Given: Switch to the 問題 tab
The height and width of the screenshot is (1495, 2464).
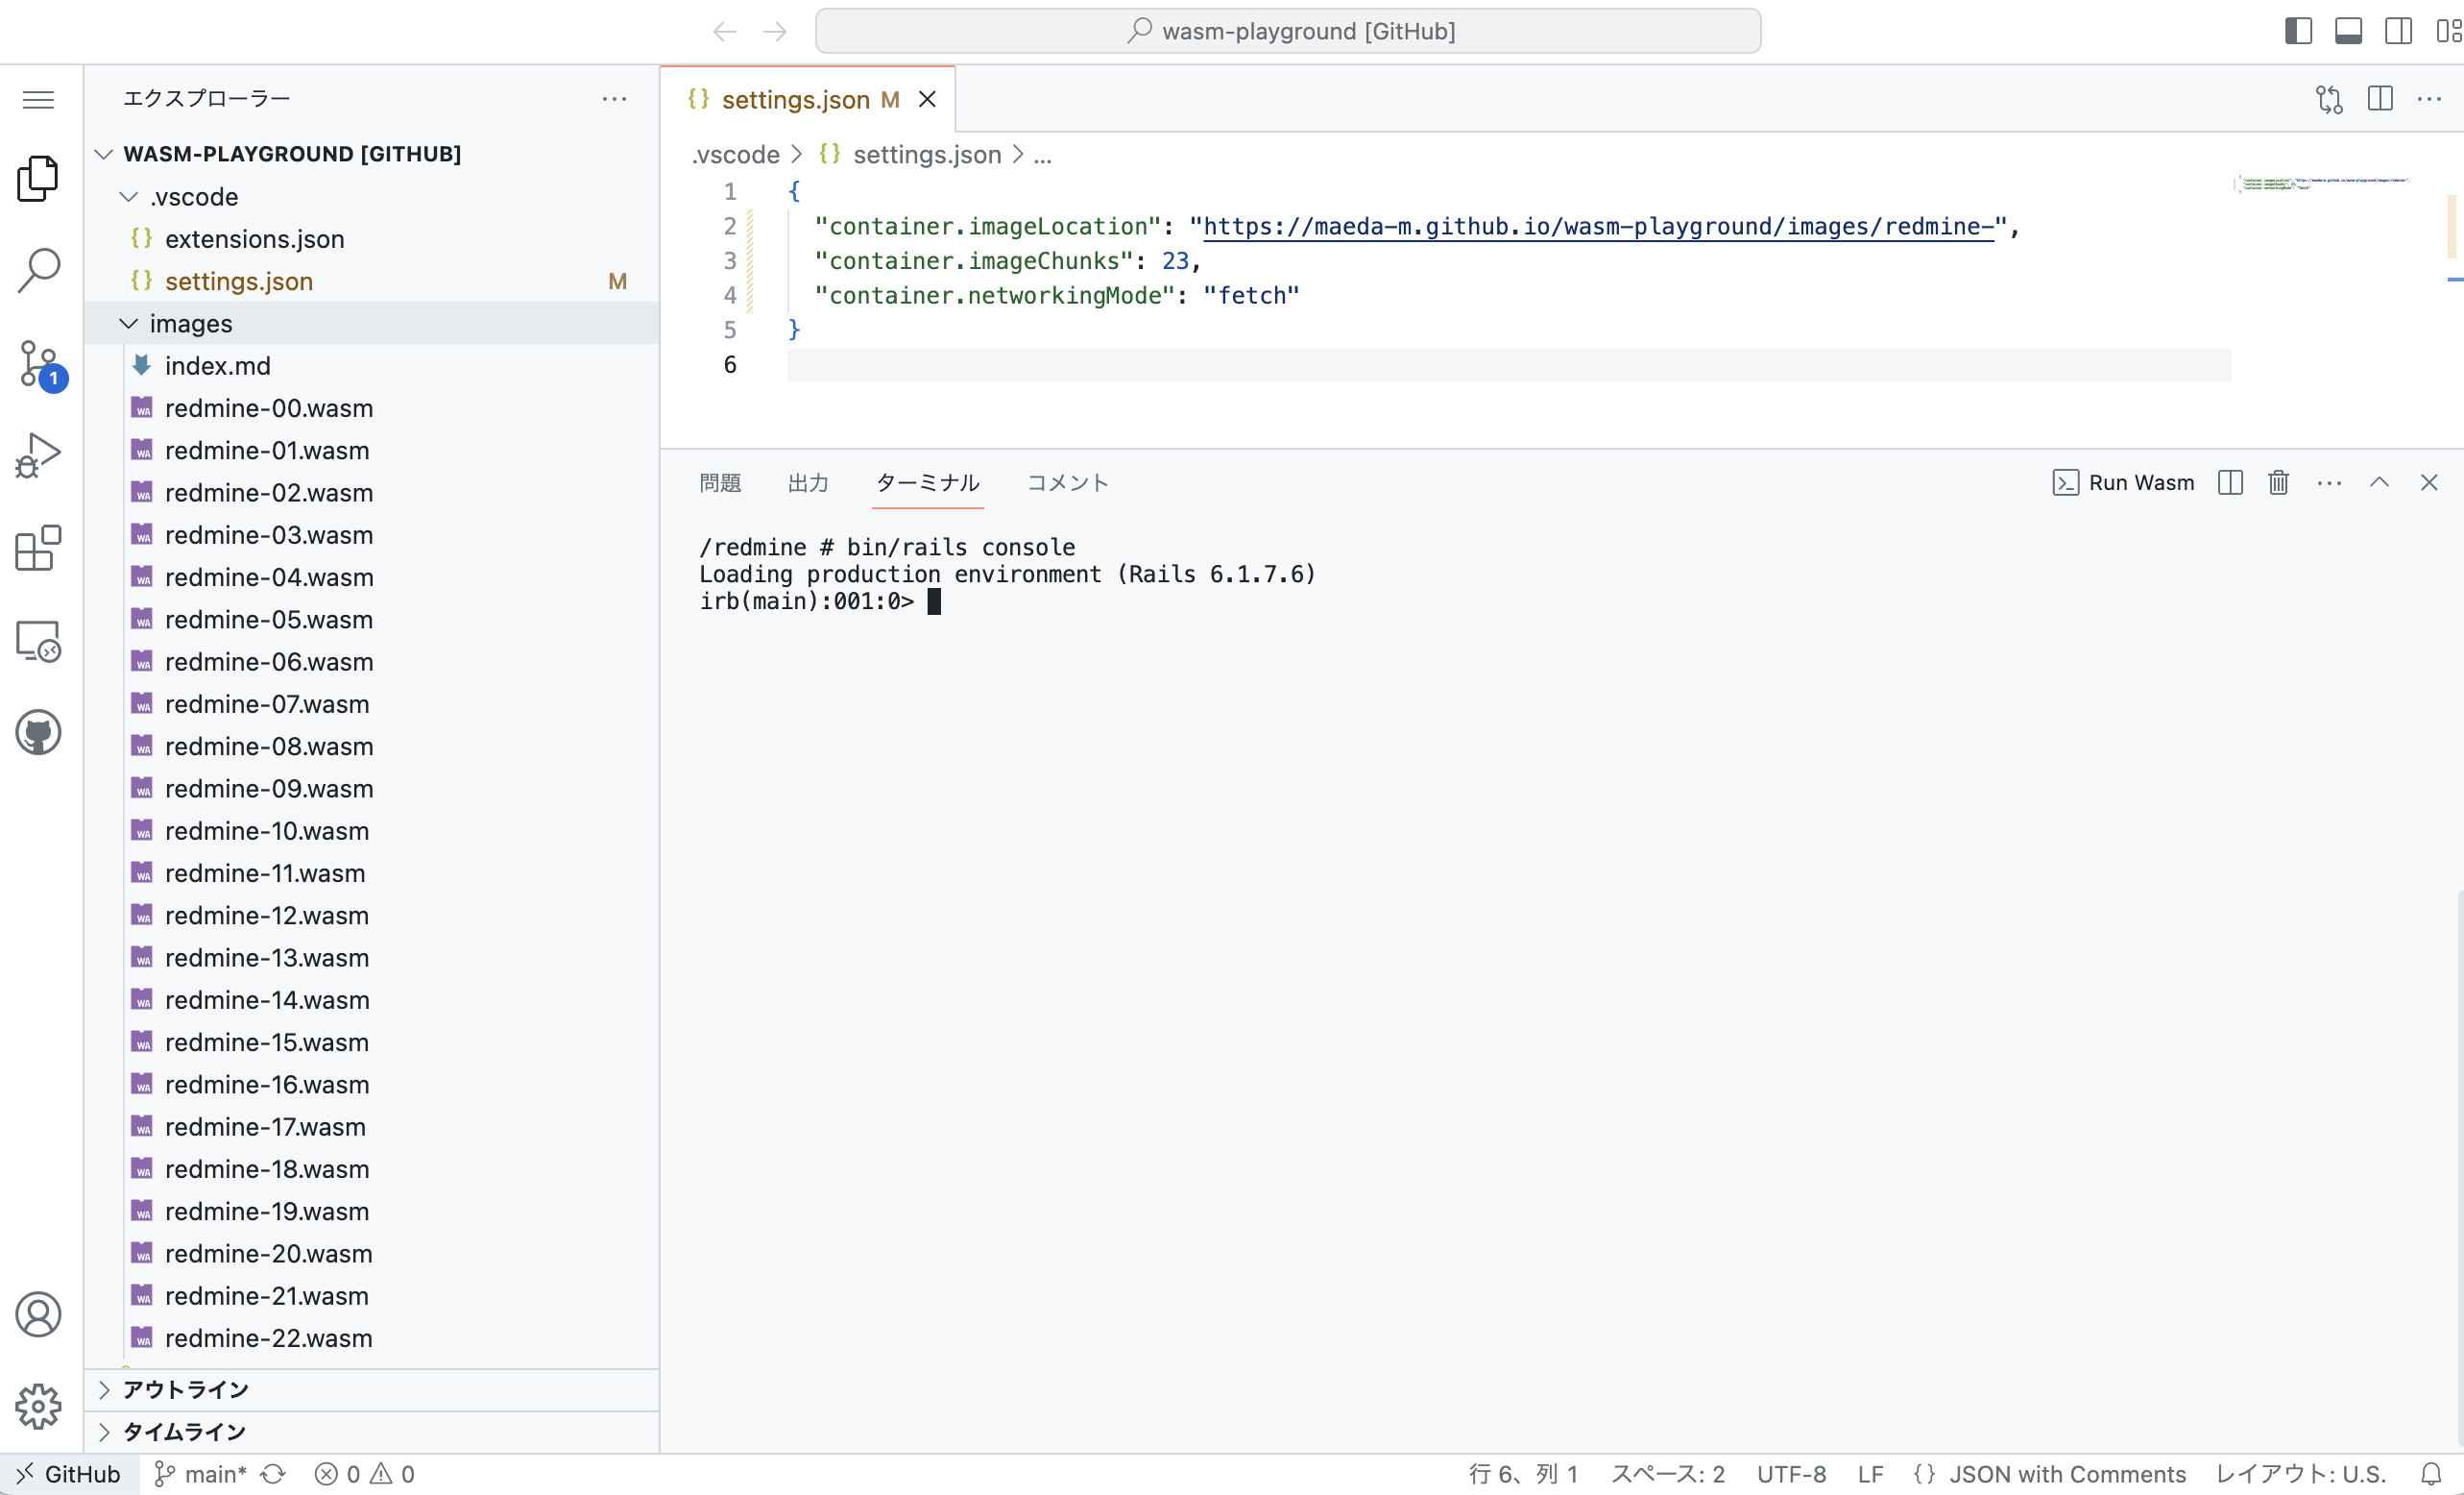Looking at the screenshot, I should (x=719, y=483).
